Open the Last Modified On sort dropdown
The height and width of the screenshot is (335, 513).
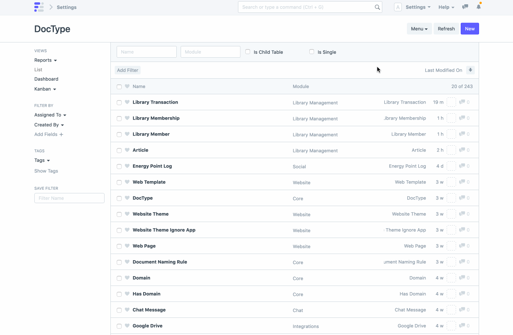[x=443, y=70]
